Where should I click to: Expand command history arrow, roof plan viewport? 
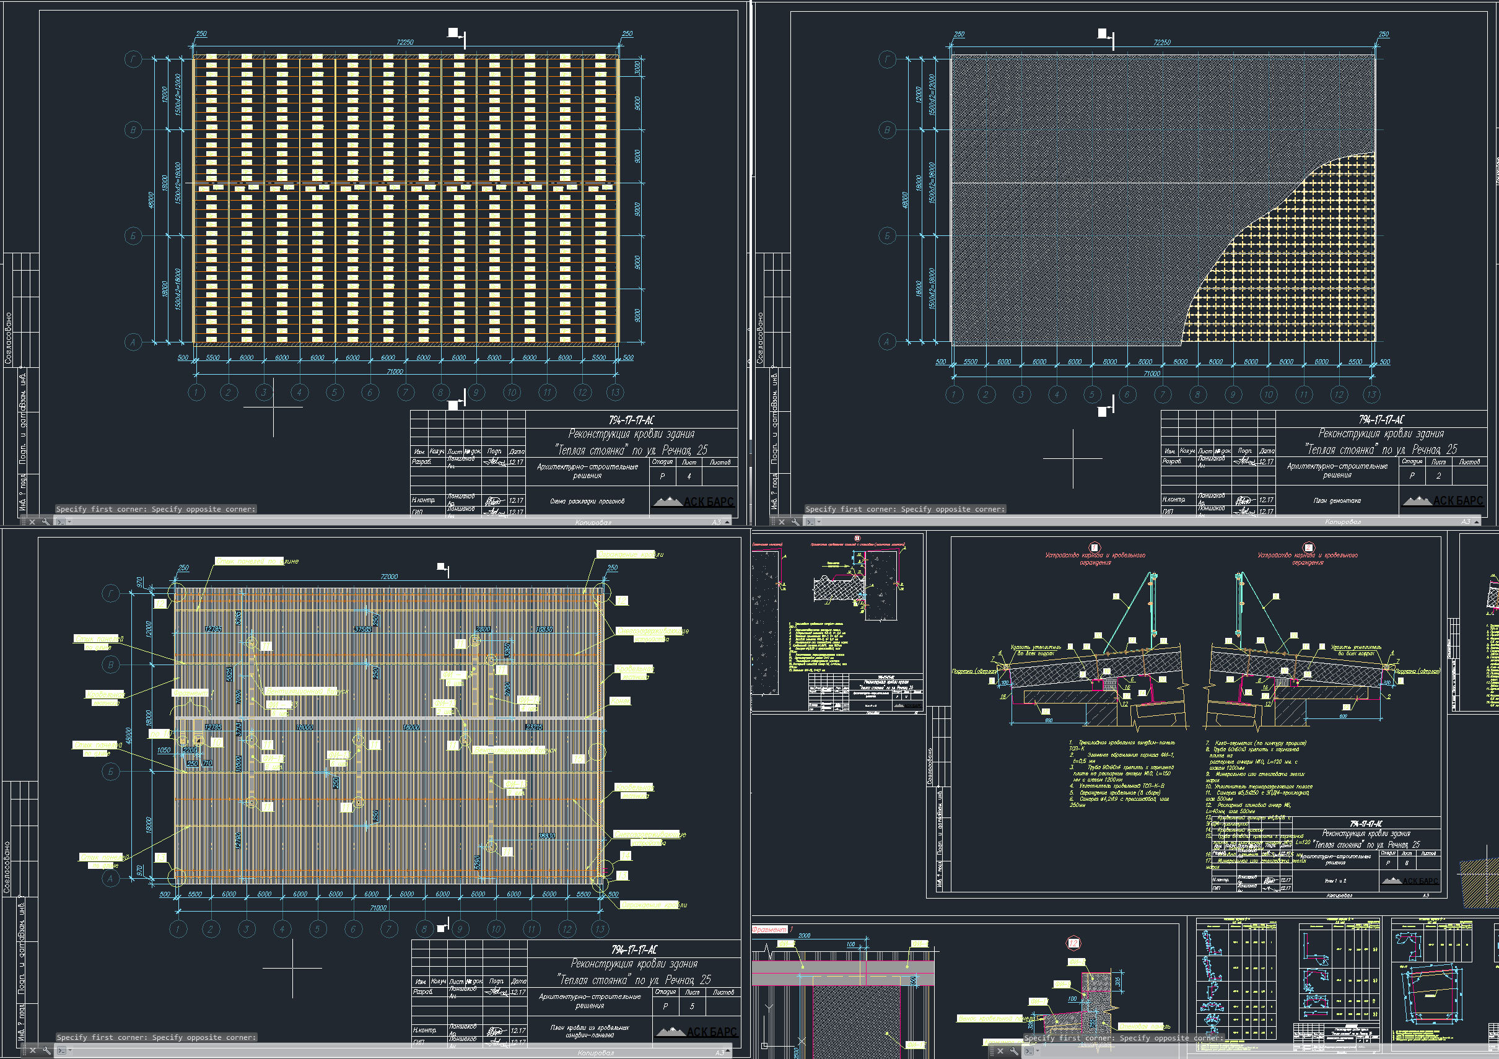click(x=727, y=1051)
